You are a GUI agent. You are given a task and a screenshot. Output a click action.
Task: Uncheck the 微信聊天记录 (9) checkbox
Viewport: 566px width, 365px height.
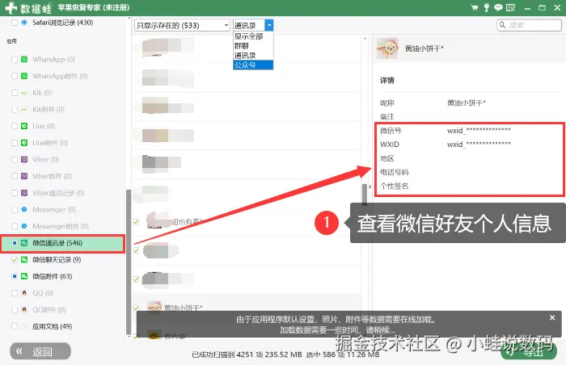[15, 260]
